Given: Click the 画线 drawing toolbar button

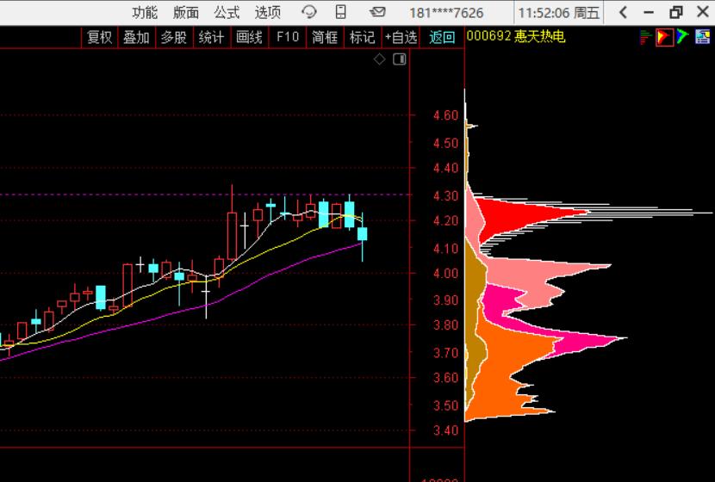Looking at the screenshot, I should point(249,37).
